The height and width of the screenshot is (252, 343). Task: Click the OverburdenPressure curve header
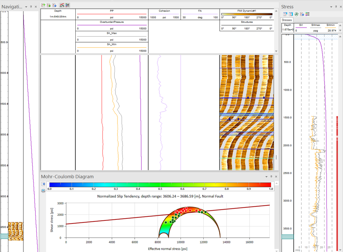click(112, 22)
